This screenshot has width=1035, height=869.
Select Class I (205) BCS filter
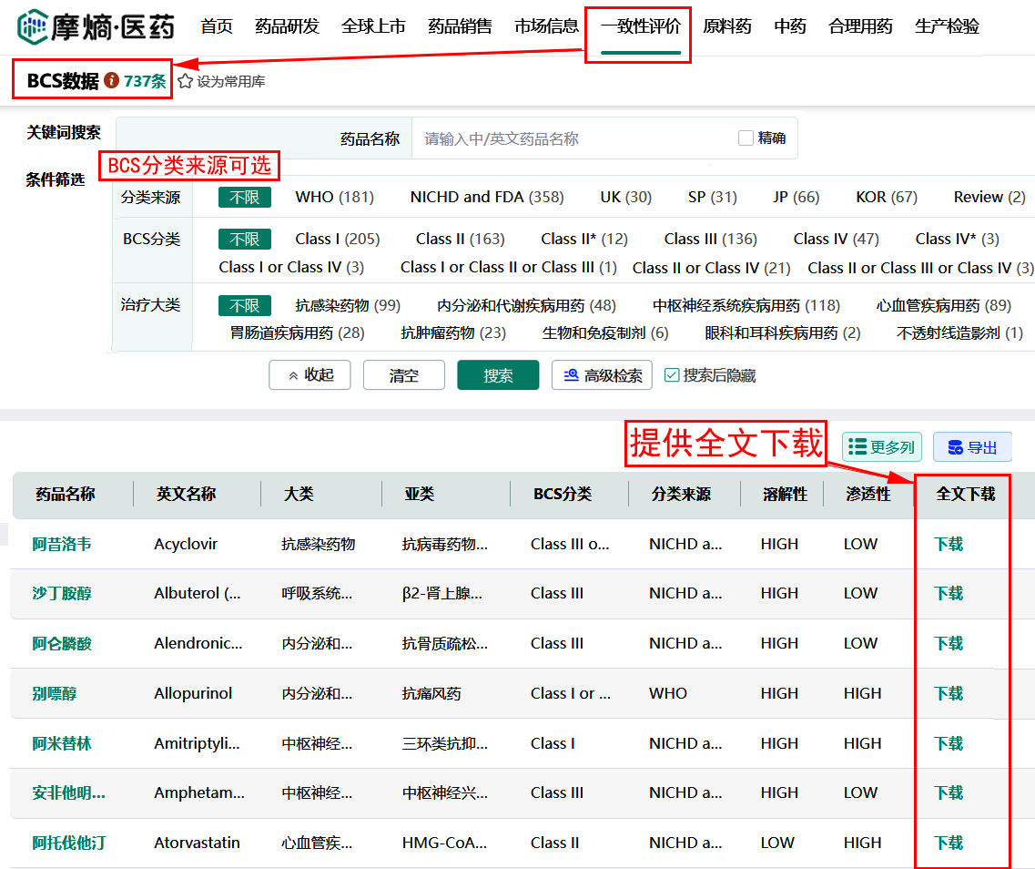pos(337,239)
